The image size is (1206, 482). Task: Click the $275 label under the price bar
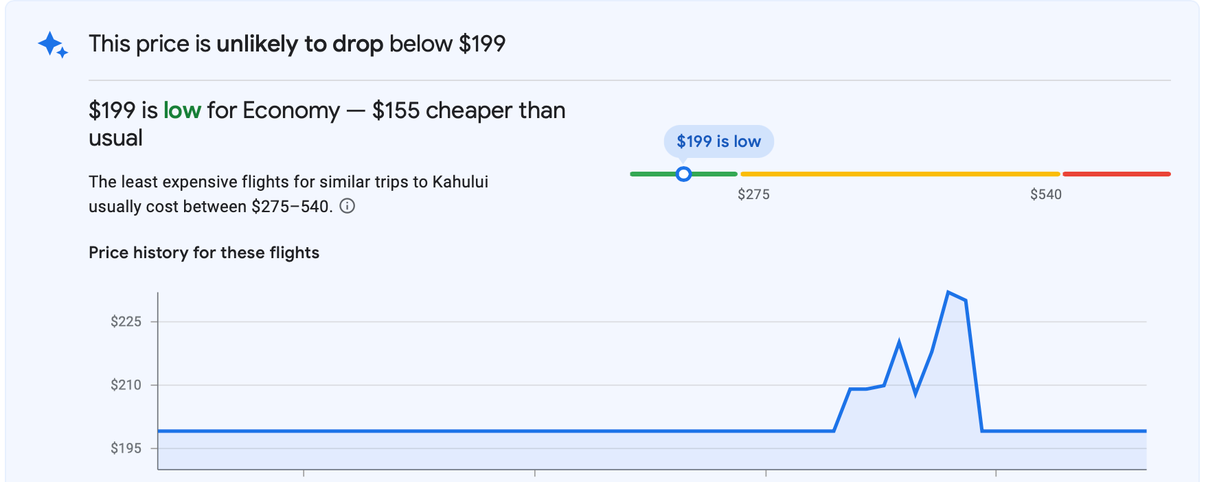click(x=753, y=195)
